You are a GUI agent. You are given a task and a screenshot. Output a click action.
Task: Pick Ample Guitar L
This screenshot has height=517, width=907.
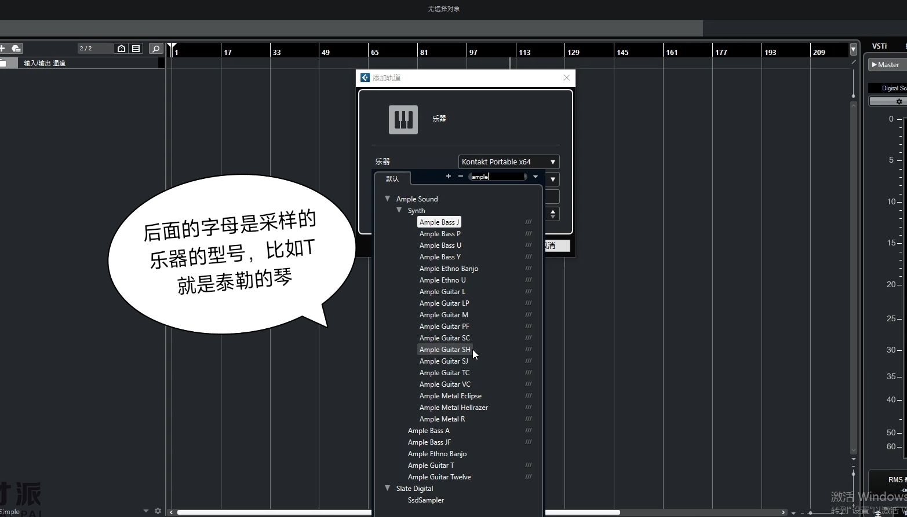point(442,291)
